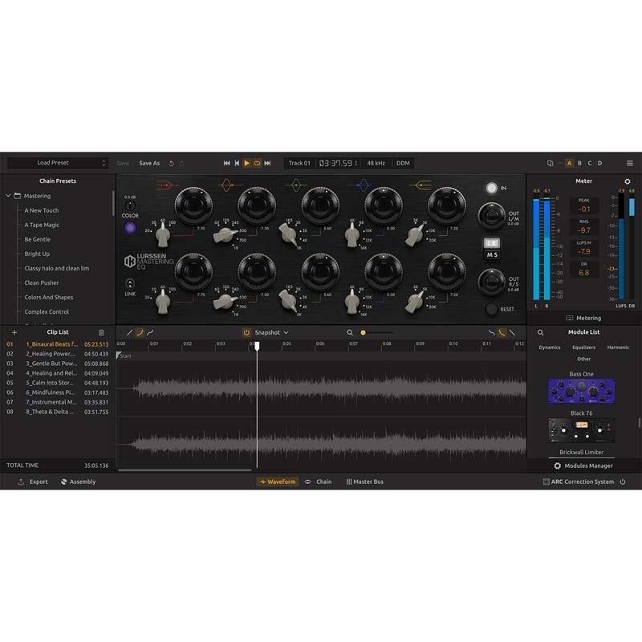Image resolution: width=642 pixels, height=642 pixels.
Task: Switch the EQ from LR to MS mode
Action: coord(492,253)
